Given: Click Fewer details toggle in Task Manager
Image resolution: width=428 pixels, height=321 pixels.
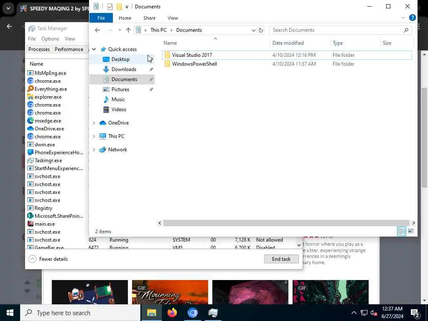Looking at the screenshot, I should [48, 259].
